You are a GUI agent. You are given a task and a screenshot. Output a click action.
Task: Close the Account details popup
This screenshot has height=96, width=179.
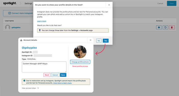tap(91, 40)
